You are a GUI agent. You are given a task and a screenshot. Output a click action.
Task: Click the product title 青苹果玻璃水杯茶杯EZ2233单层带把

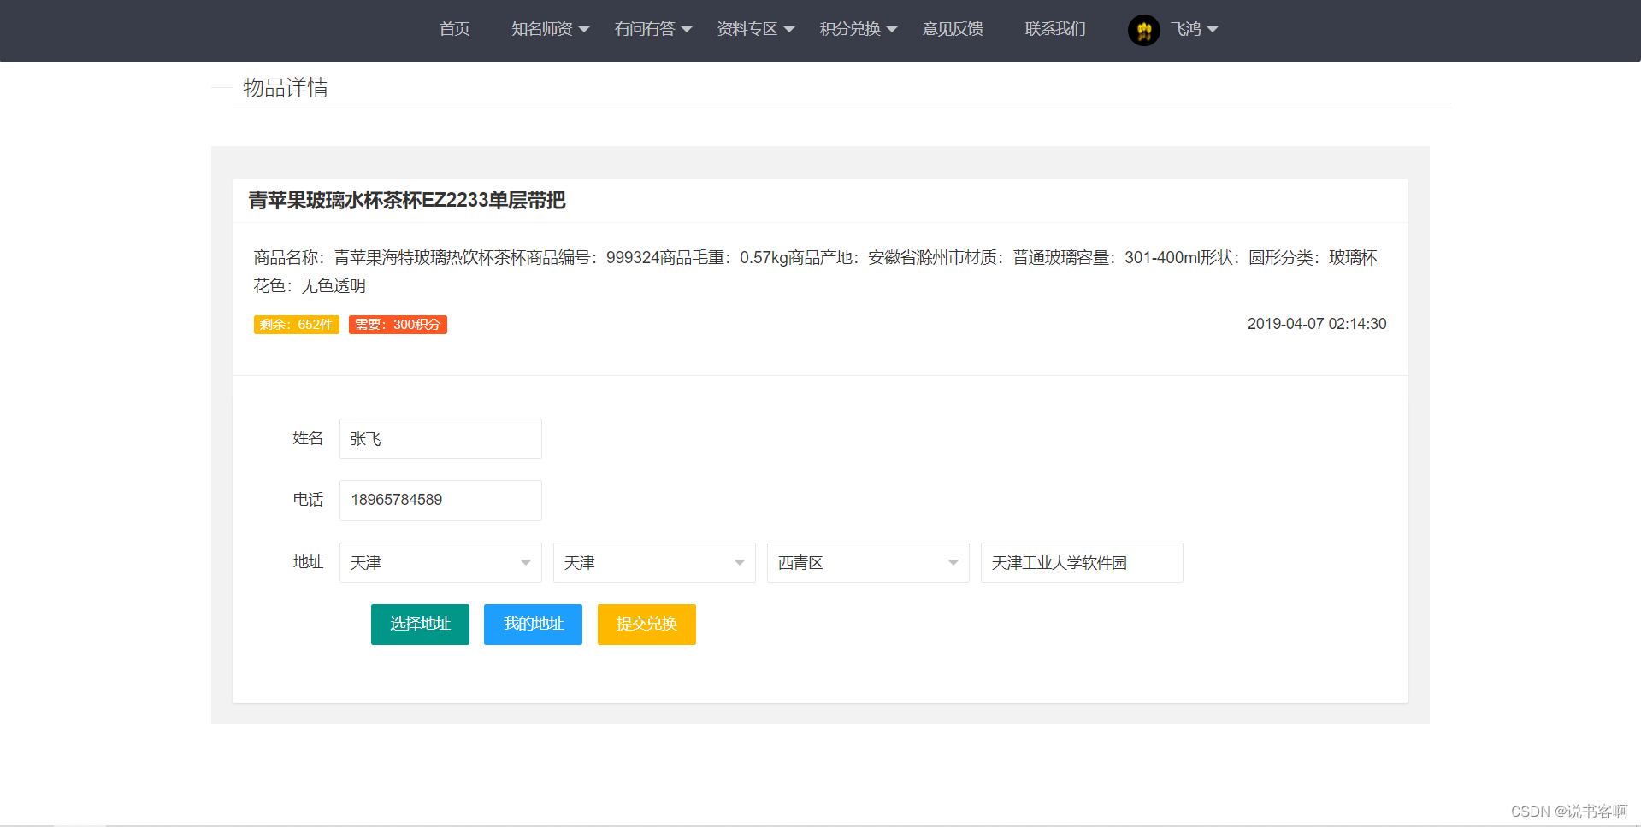coord(407,200)
